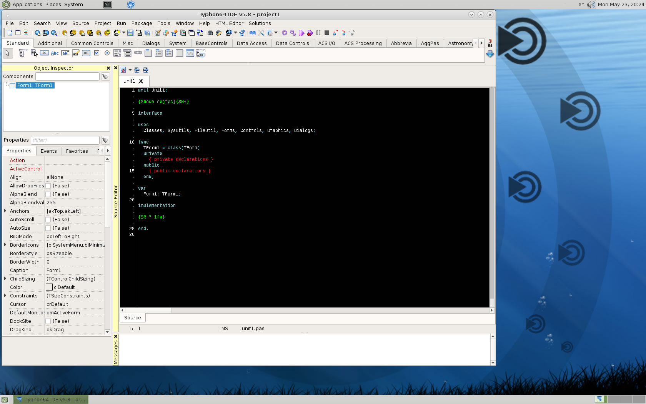Open the Package menu

coord(142,23)
